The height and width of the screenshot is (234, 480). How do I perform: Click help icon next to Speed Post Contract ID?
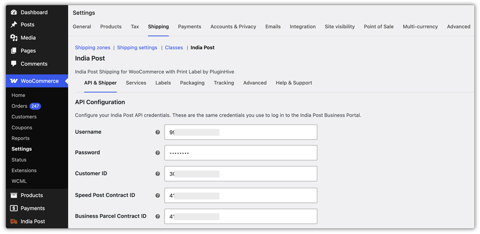(157, 196)
